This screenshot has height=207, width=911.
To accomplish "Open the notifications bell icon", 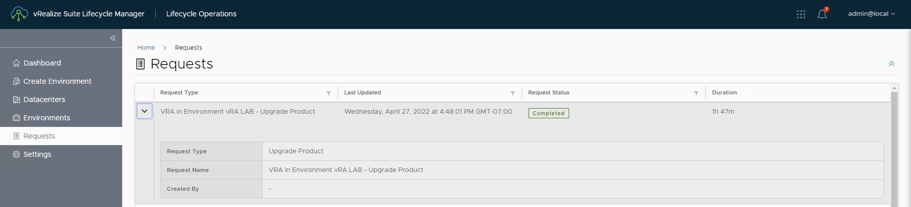I will (x=822, y=14).
